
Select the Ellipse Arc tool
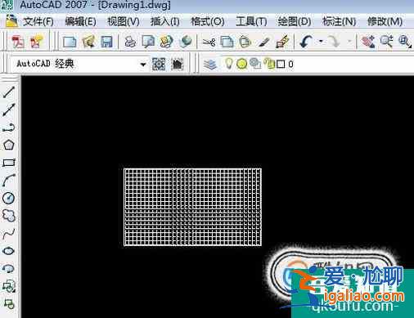[9, 268]
